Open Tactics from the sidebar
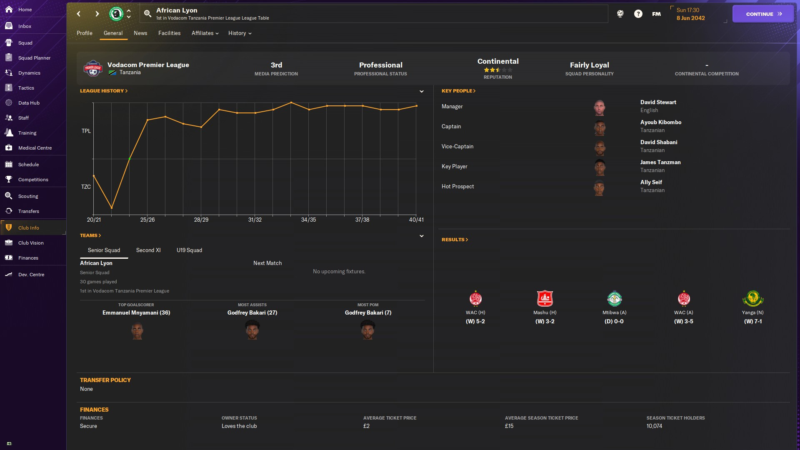 pyautogui.click(x=26, y=88)
